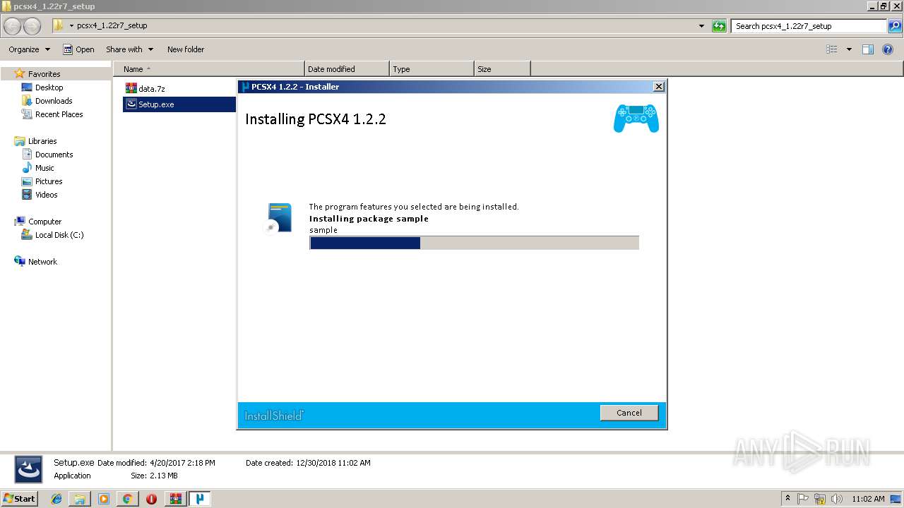
Task: Click the search magnifier icon
Action: [895, 26]
